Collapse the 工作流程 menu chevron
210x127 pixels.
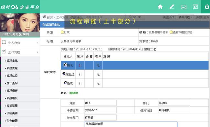pyautogui.click(x=37, y=52)
